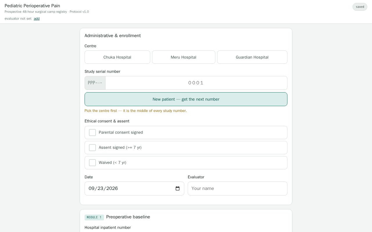Click into the Evaluator name field

[237, 188]
